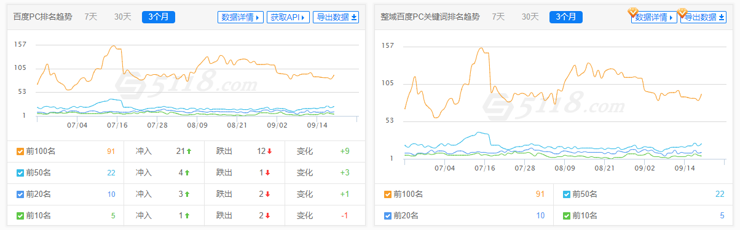The height and width of the screenshot is (230, 740).
Task: Open 数据详情 in the left panel
Action: pyautogui.click(x=240, y=17)
